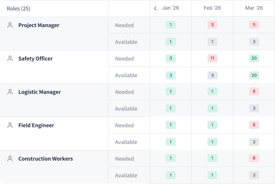Select the Construction Workers role label
This screenshot has height=184, width=275.
46,159
